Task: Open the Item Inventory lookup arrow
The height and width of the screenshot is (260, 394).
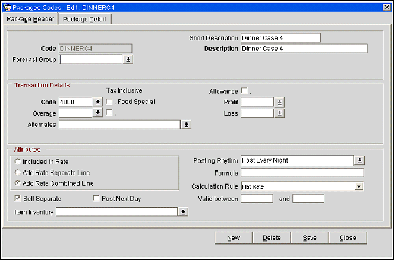Action: [184, 212]
